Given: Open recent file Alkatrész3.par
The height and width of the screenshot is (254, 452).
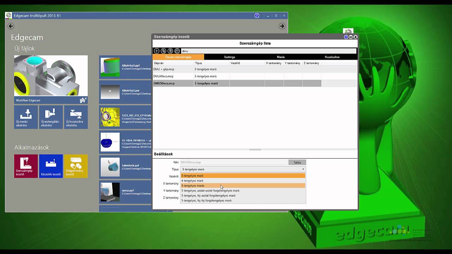Looking at the screenshot, I should (125, 92).
